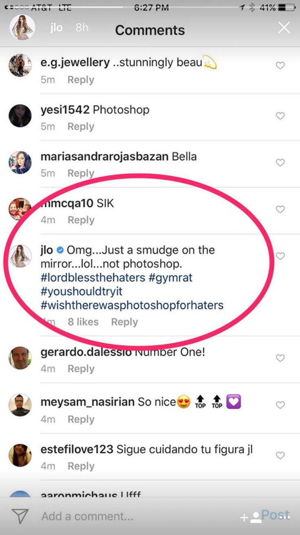This screenshot has height=535, width=300.
Task: Close the Comments panel with X
Action: [x=284, y=28]
